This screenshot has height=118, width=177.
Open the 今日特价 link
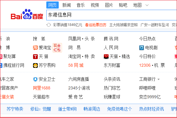coord(147,57)
